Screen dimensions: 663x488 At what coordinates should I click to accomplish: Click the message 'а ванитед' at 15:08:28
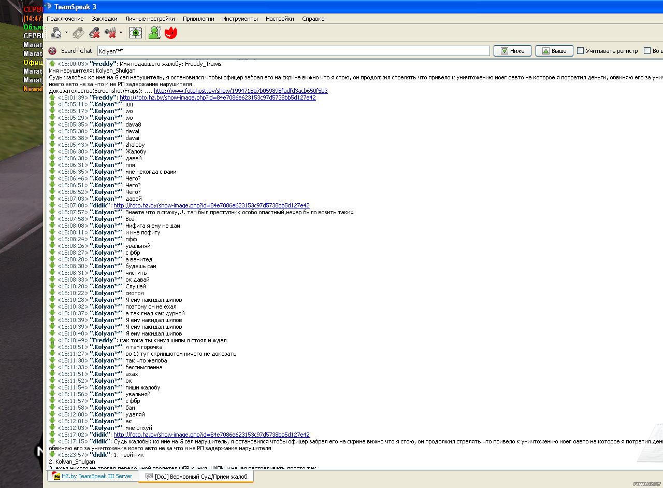coord(139,259)
